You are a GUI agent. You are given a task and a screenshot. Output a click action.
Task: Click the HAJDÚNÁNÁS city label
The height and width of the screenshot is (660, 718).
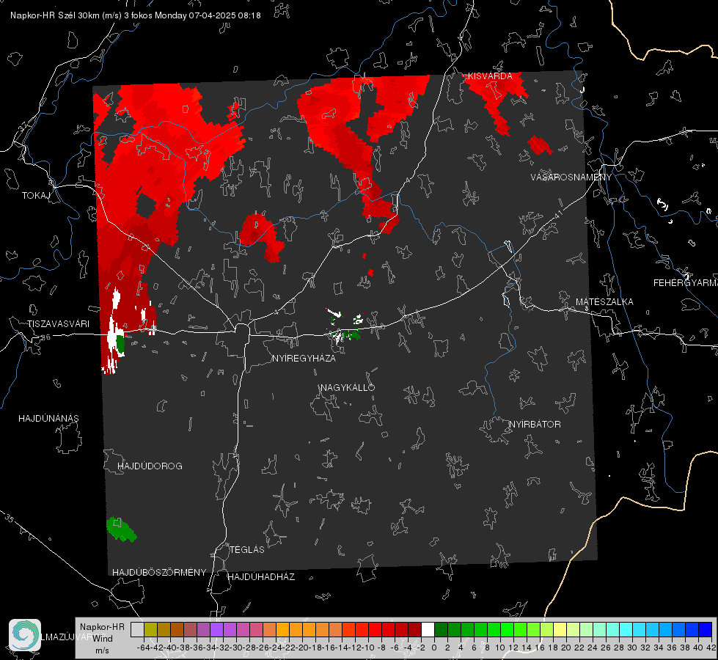point(48,418)
